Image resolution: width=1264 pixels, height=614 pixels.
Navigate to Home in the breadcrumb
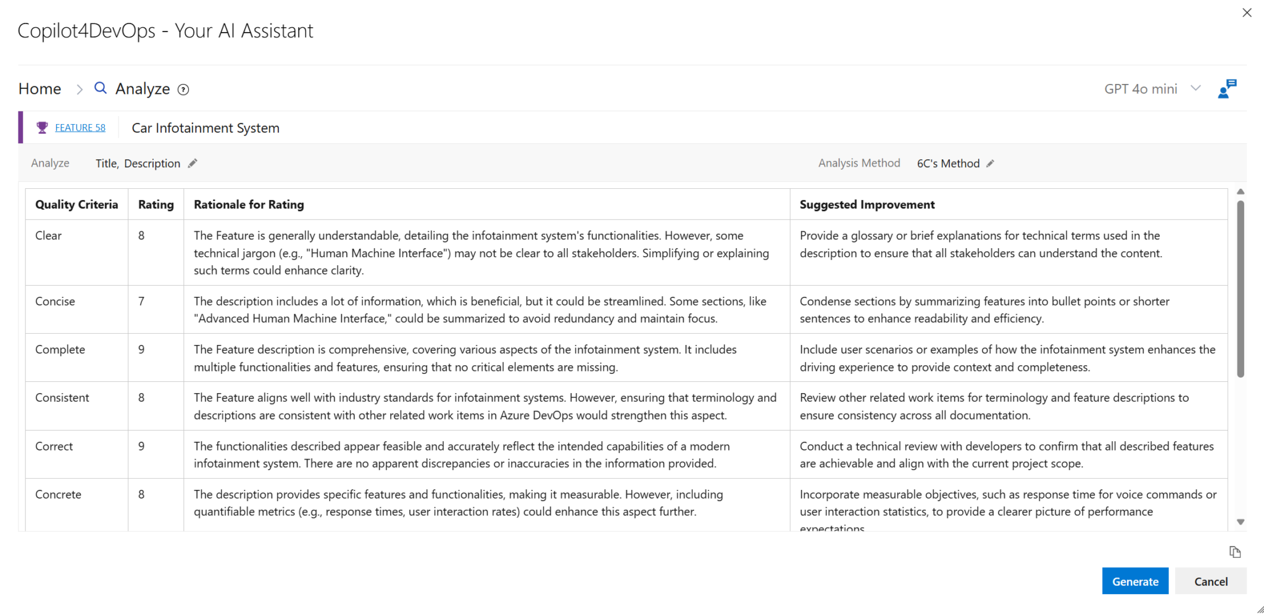[x=39, y=88]
